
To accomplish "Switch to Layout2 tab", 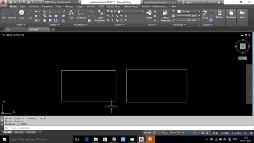I will tap(31, 132).
